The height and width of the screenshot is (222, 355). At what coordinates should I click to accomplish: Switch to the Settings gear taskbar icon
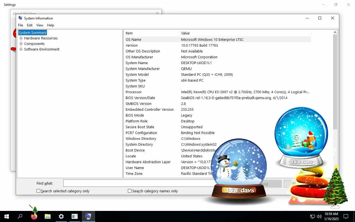(61, 216)
